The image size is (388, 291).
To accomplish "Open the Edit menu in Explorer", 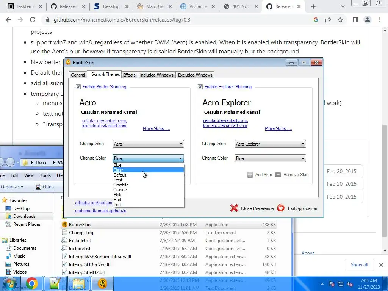I will 14,175.
